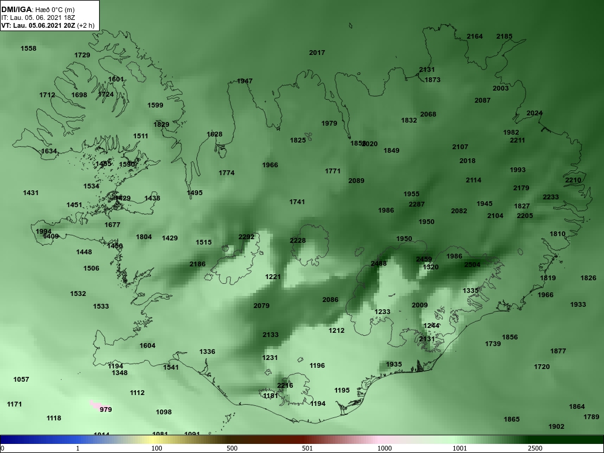Click the 2185 height value
Viewport: 604px width, 453px height.
504,37
